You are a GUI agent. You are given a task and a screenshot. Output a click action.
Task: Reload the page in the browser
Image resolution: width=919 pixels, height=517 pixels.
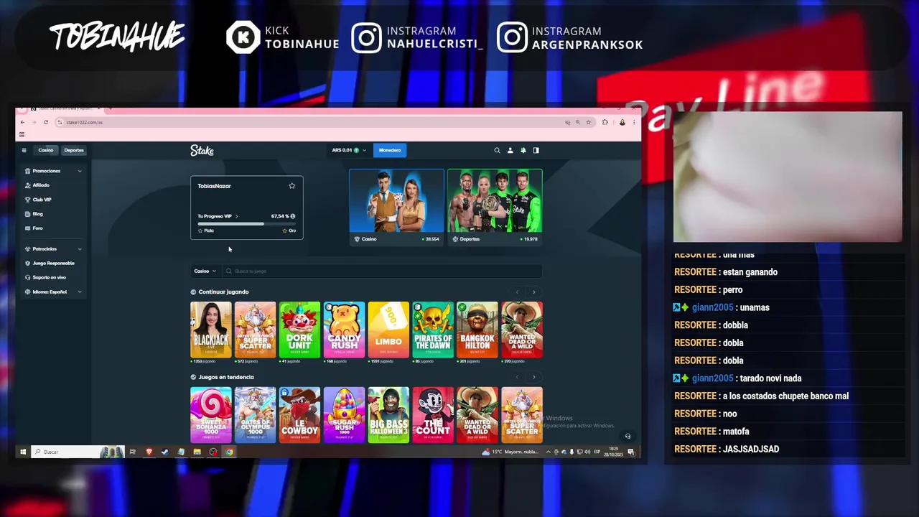[45, 122]
